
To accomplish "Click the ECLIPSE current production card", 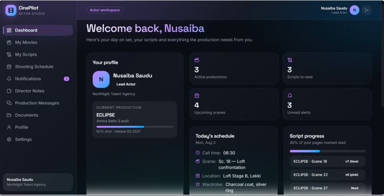I will [x=135, y=119].
